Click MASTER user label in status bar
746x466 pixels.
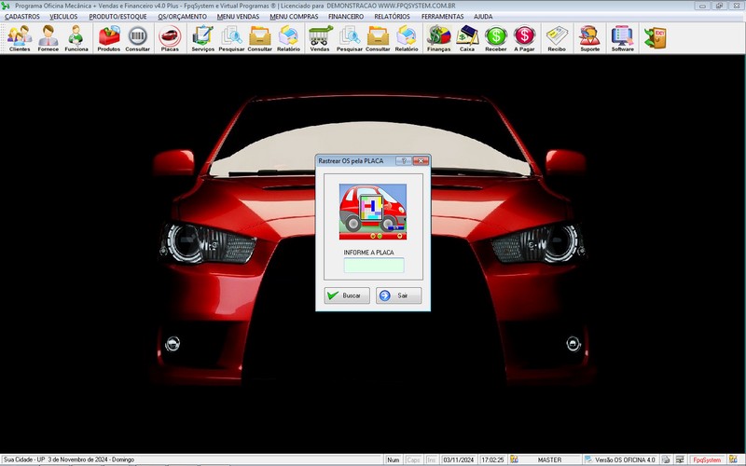click(549, 459)
